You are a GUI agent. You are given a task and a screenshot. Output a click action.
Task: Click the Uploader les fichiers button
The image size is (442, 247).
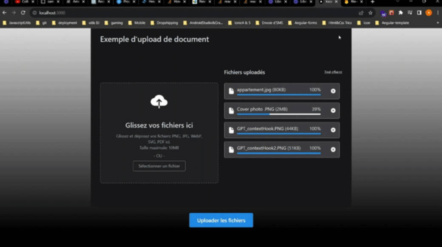click(x=221, y=220)
